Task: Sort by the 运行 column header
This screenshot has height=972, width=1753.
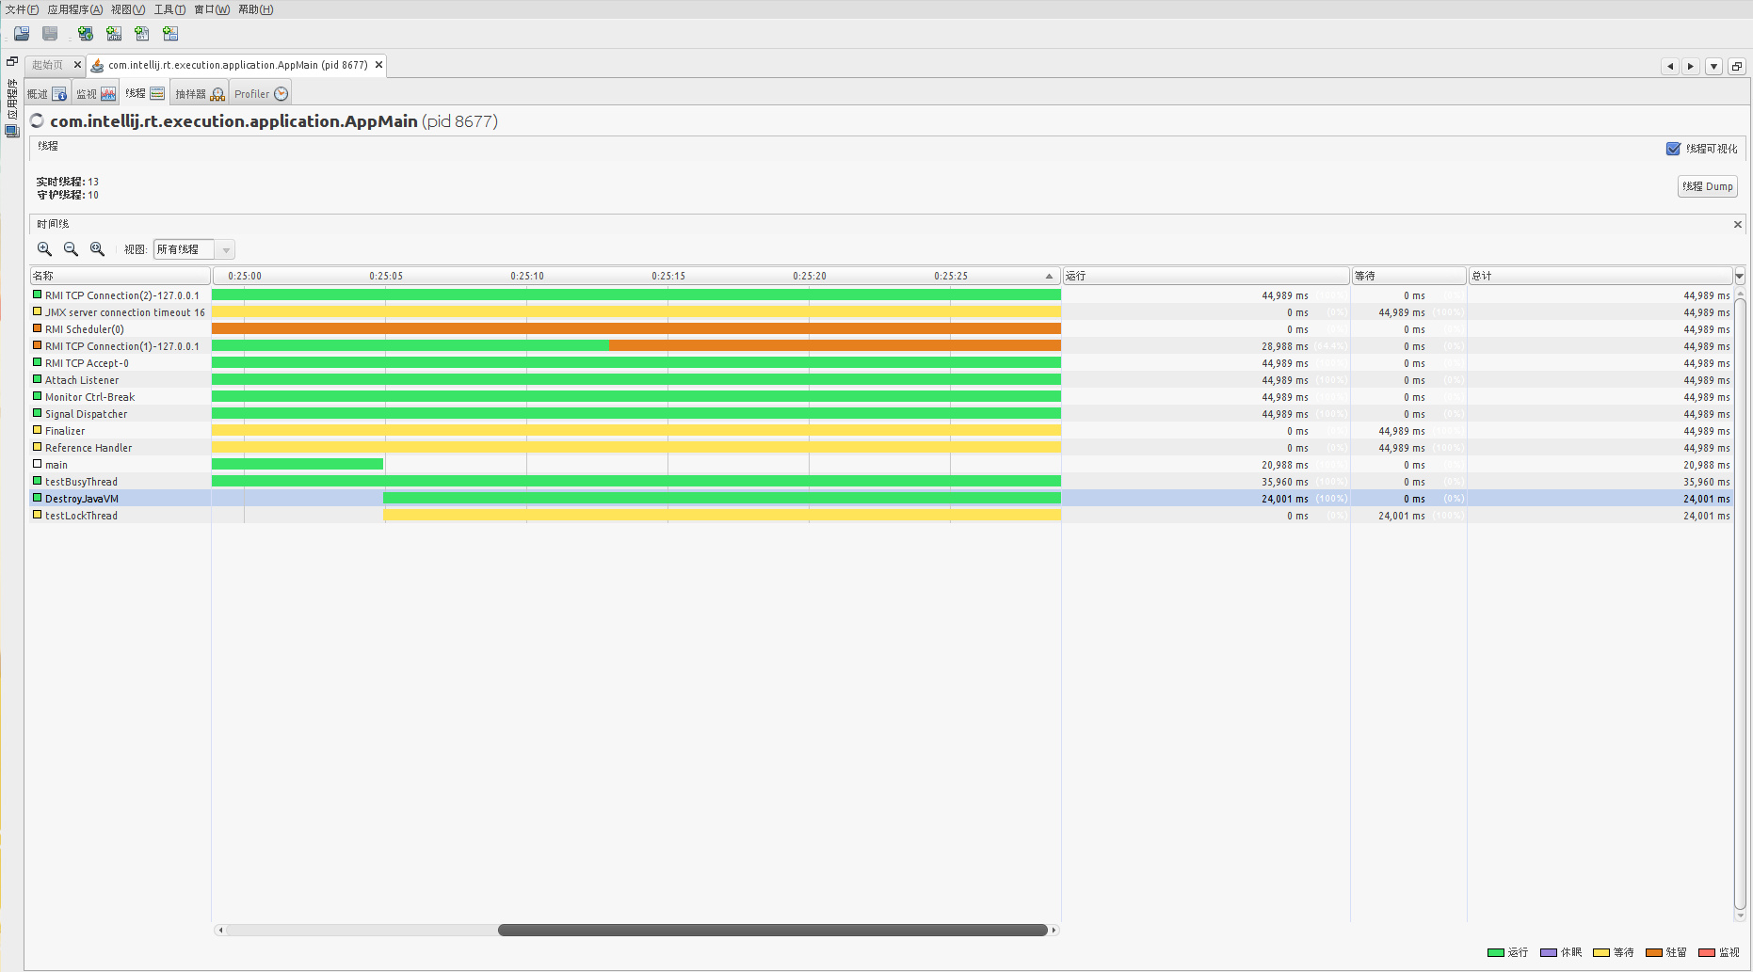Action: point(1206,276)
